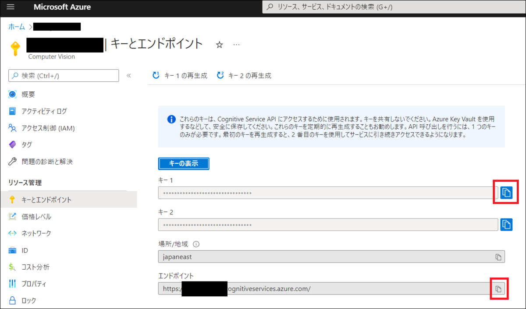
Task: Focus the resource search box at top
Action: coord(394,7)
